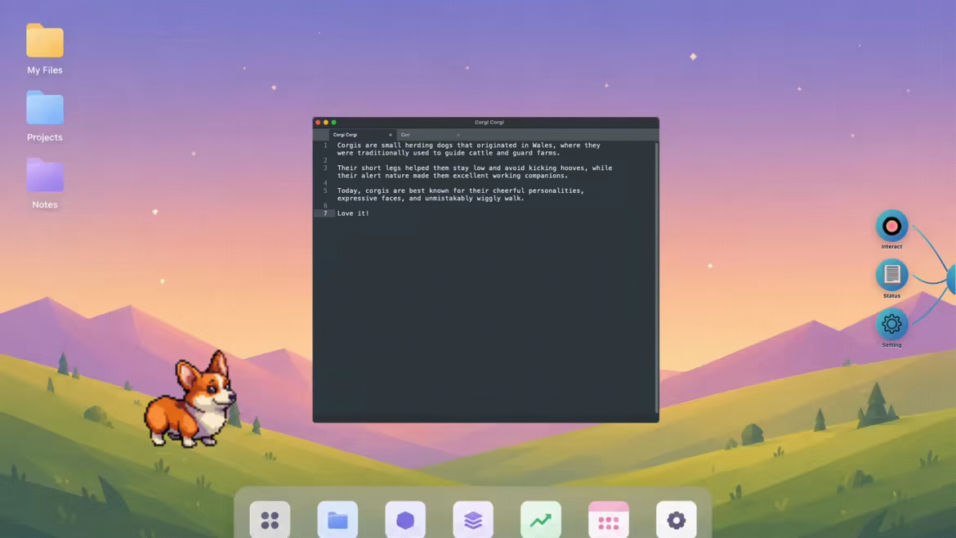Open the app grid launcher in dock
This screenshot has height=538, width=956.
click(x=270, y=520)
